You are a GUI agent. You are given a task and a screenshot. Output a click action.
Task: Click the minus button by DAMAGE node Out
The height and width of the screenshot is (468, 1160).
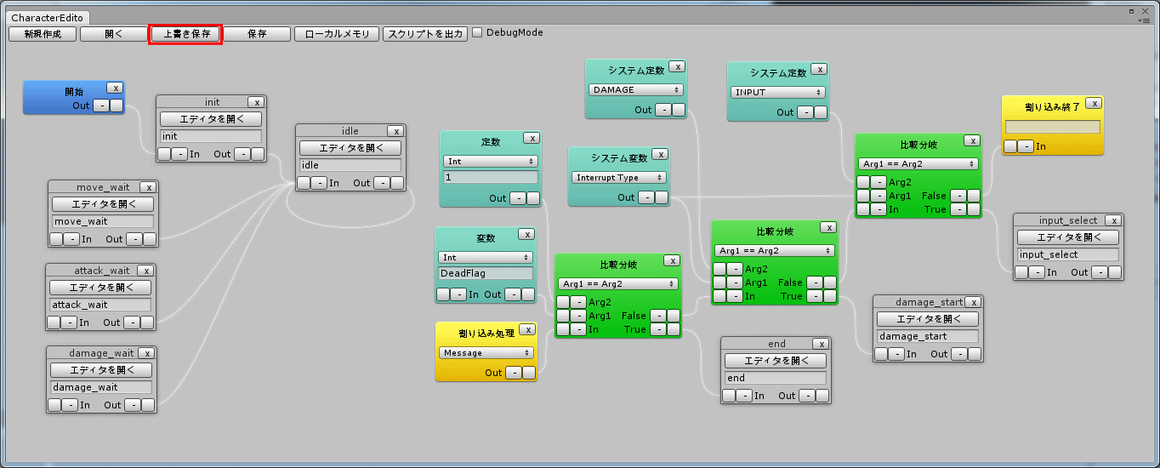(663, 110)
